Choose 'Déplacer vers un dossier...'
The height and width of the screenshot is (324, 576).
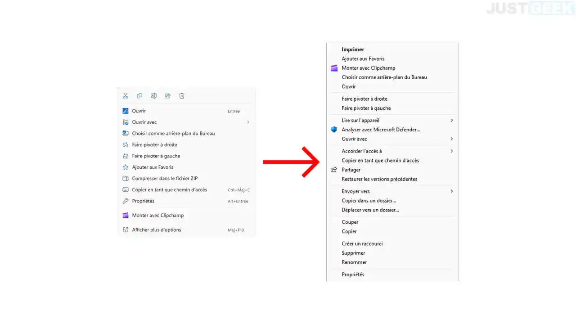(x=370, y=210)
